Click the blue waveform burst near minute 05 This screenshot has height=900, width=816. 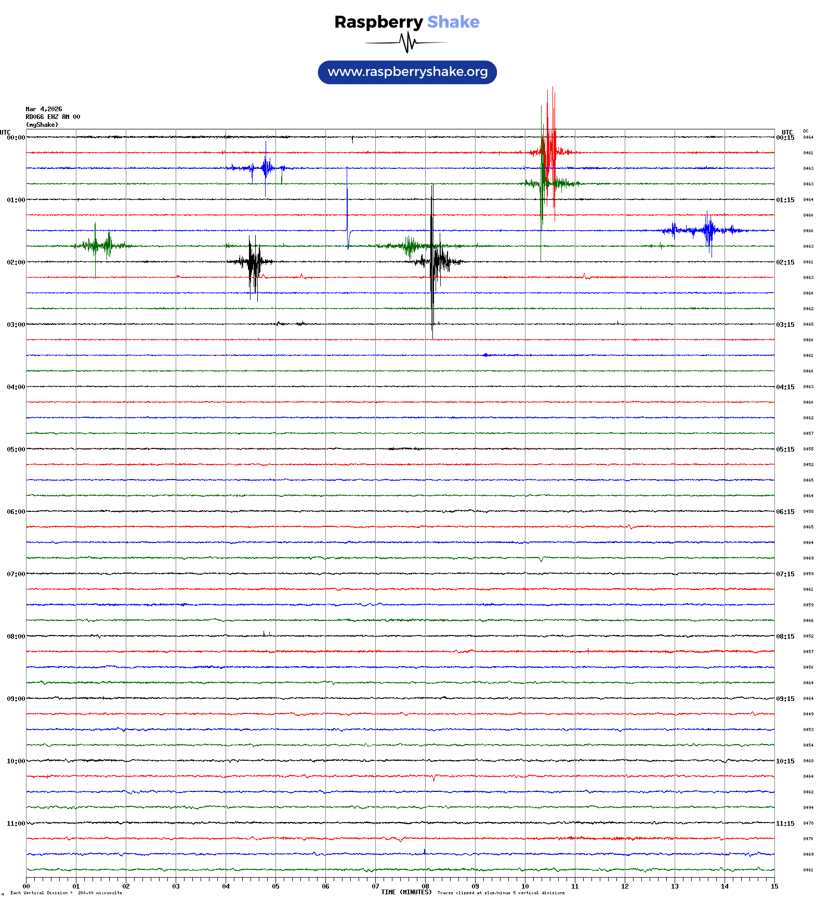pyautogui.click(x=266, y=168)
